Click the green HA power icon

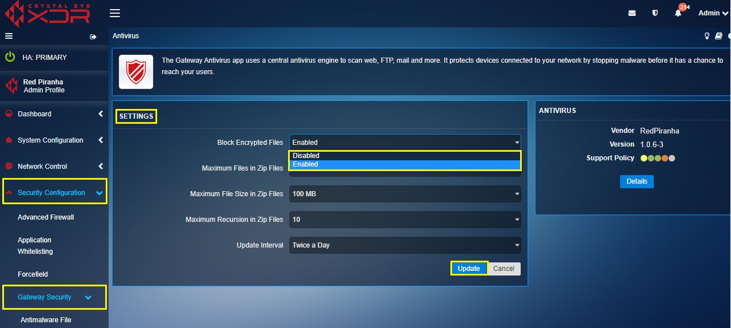(10, 57)
